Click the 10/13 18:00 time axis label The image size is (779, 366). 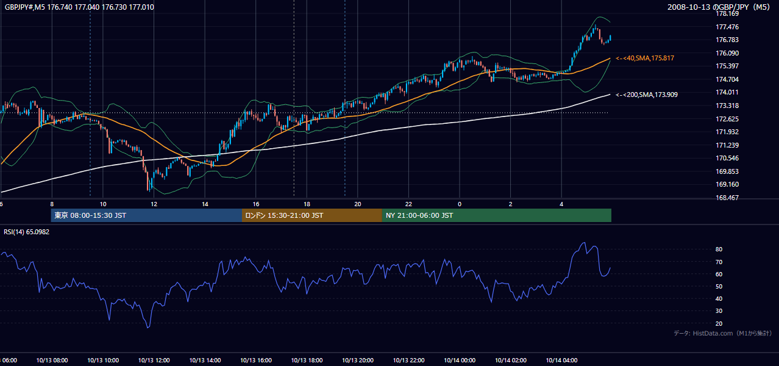click(x=307, y=361)
